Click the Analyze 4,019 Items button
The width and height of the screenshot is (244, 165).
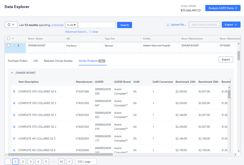223,8
